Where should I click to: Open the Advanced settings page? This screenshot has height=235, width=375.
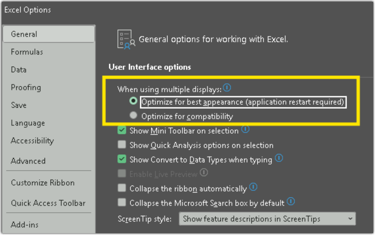[x=28, y=161]
